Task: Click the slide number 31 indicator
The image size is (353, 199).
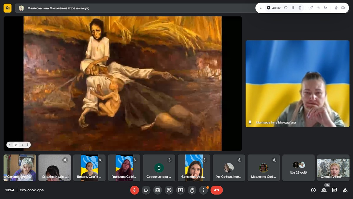Action: 16,145
